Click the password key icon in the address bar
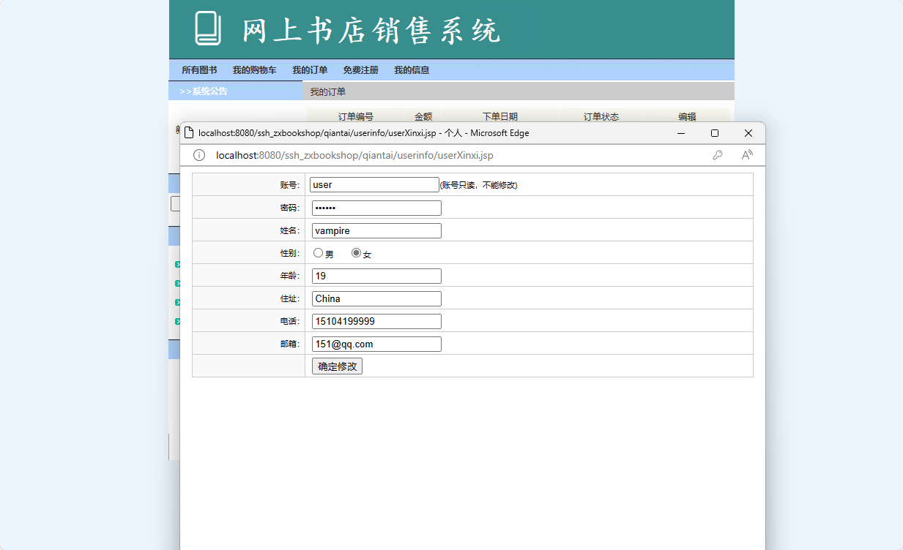 pos(718,155)
